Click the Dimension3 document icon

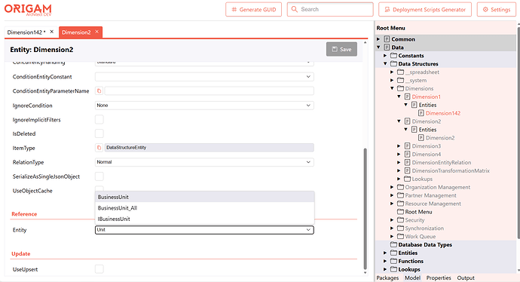click(408, 146)
